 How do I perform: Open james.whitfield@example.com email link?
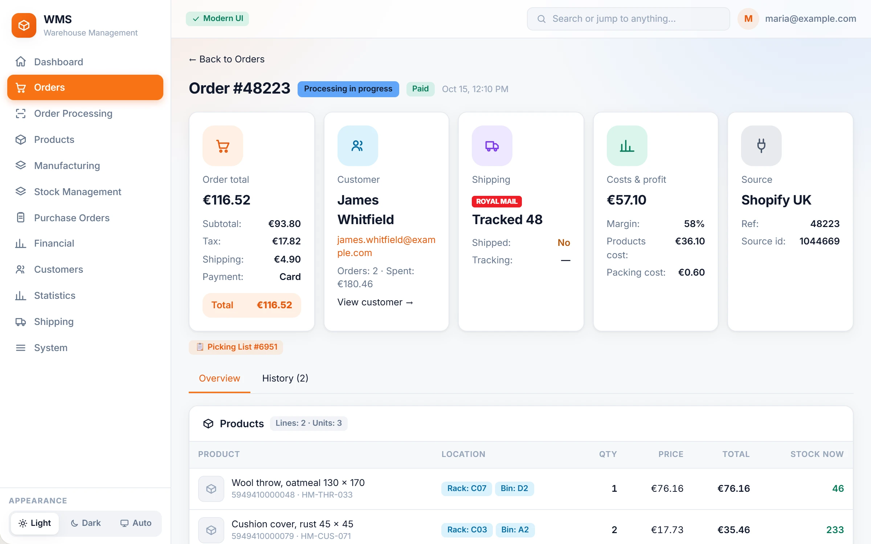coord(386,246)
